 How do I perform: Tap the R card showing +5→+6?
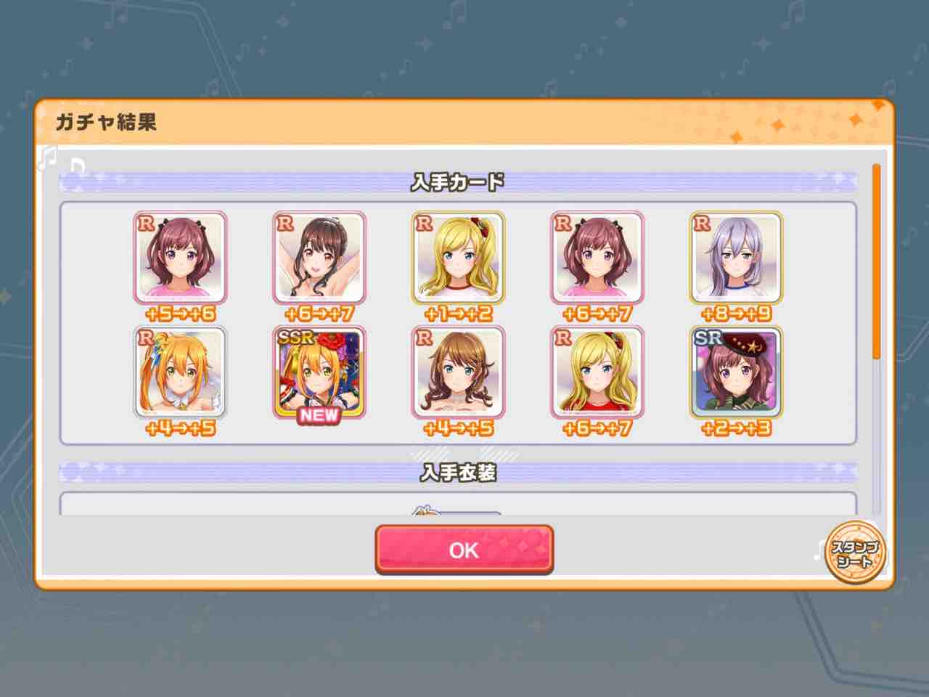[180, 258]
